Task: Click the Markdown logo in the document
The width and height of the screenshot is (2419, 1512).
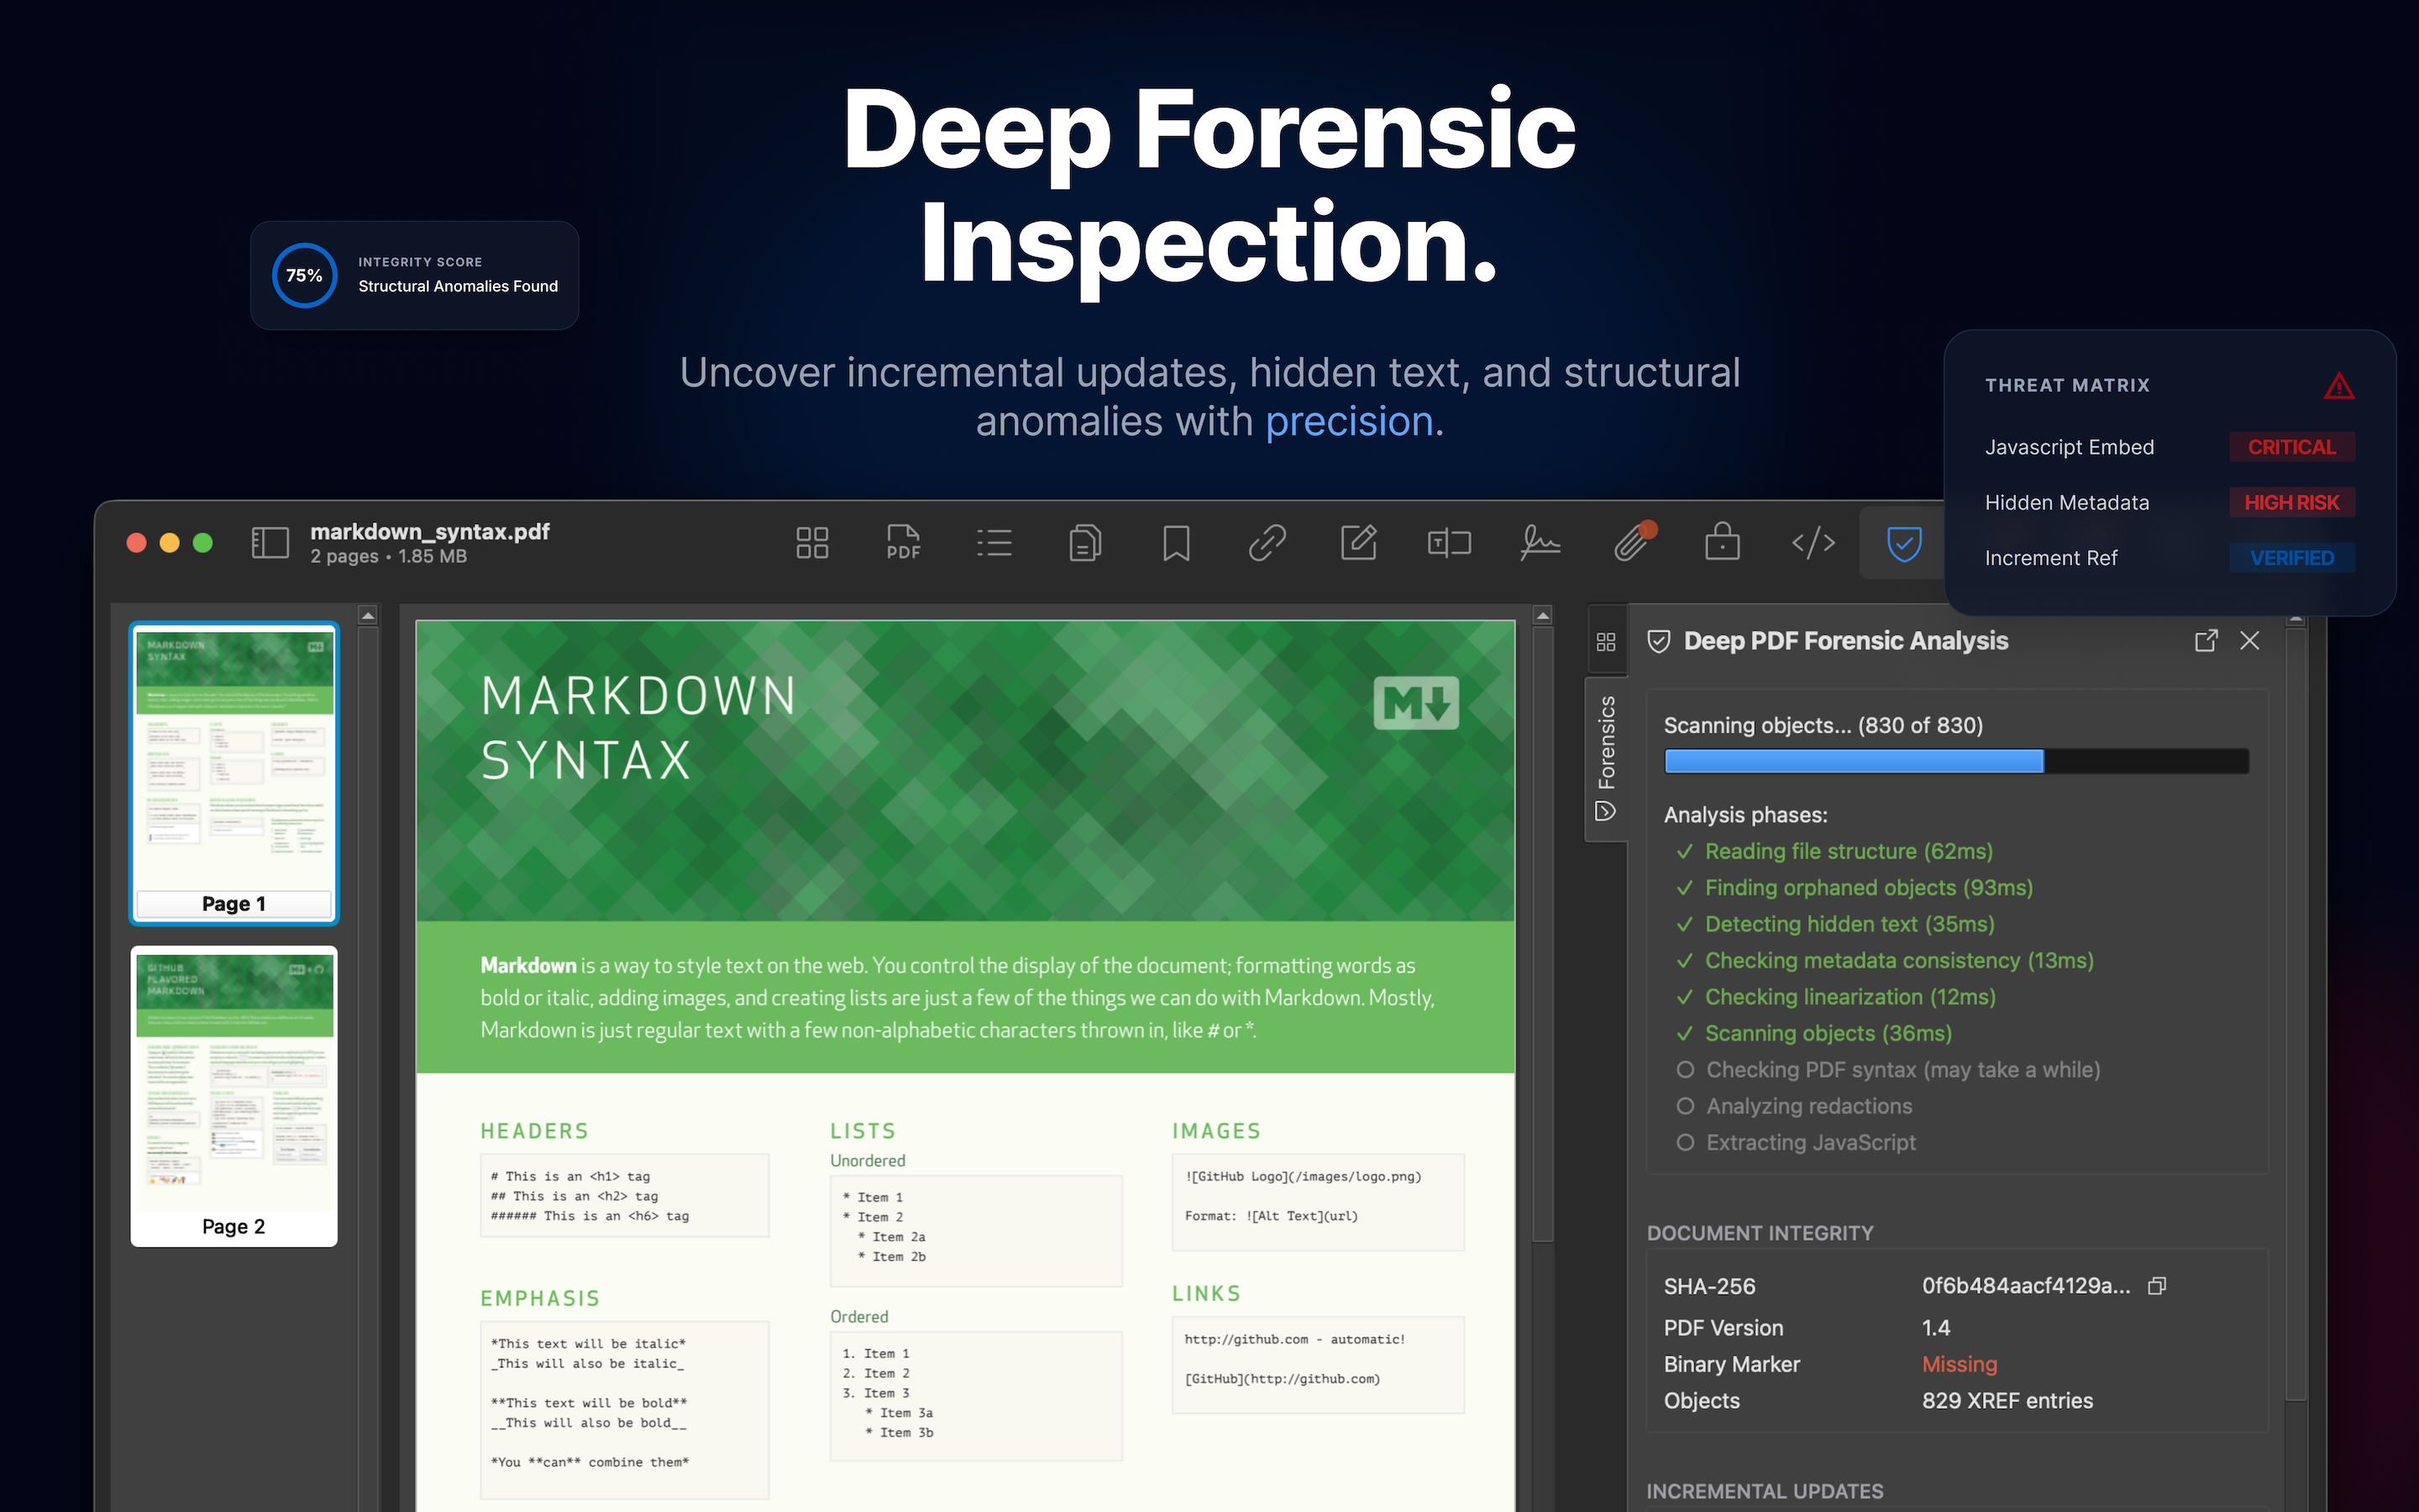Action: (x=1415, y=704)
